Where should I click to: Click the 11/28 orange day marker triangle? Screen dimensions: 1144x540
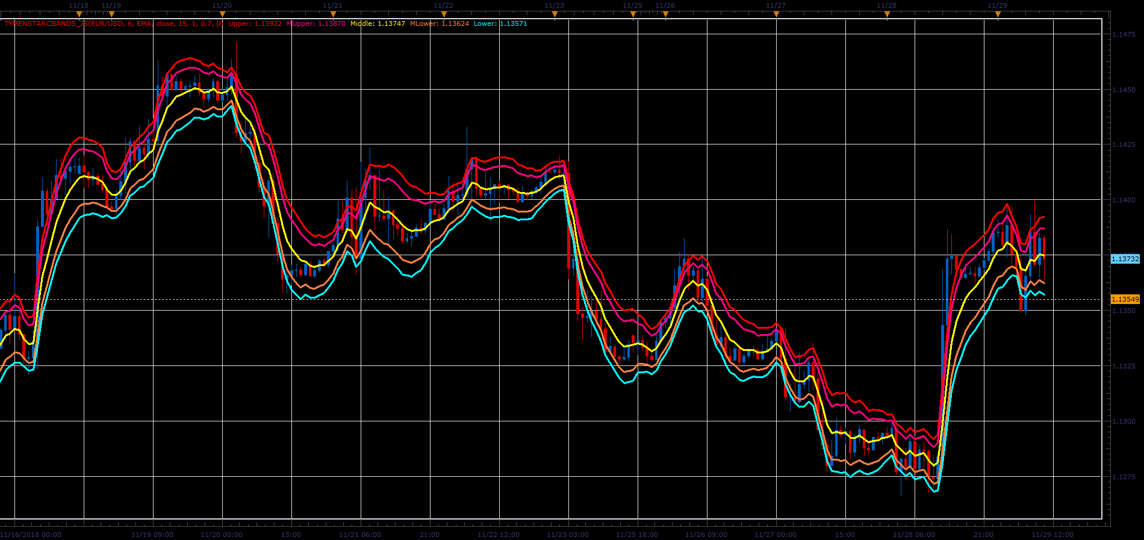pos(887,14)
